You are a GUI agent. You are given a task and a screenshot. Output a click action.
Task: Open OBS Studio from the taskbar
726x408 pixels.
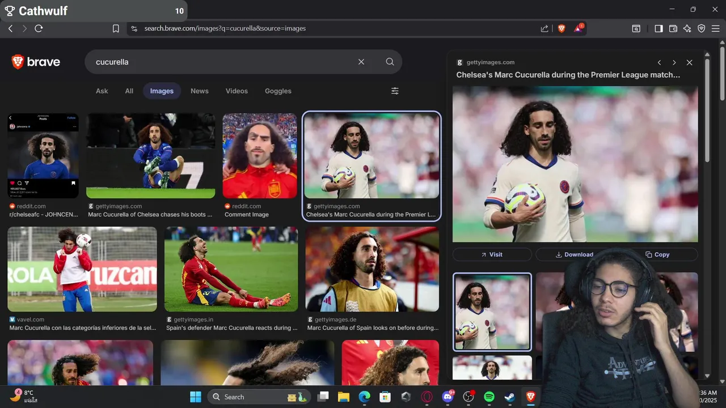pos(468,397)
